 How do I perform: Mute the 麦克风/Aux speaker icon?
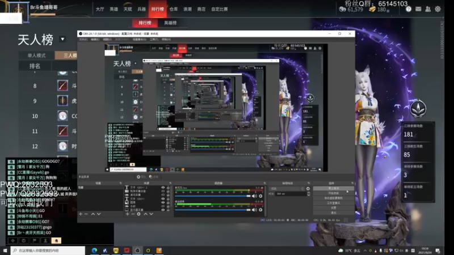(x=254, y=196)
